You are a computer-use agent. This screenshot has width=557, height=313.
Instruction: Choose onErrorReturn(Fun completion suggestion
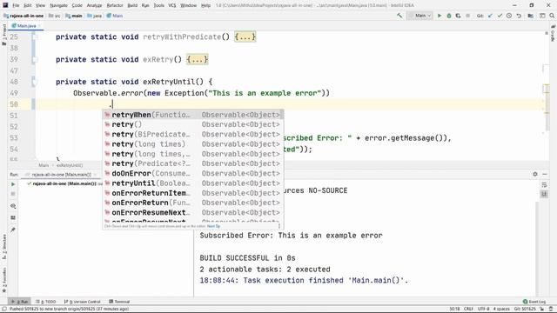pyautogui.click(x=192, y=203)
